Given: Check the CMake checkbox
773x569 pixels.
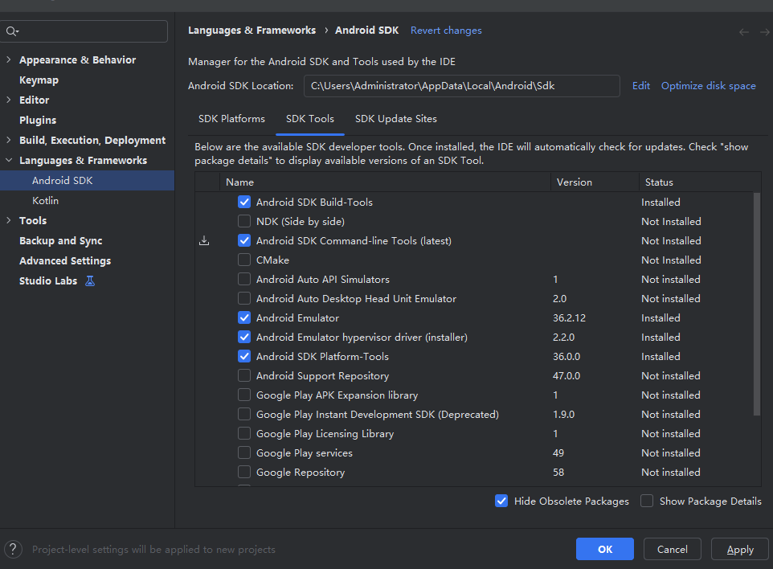Looking at the screenshot, I should point(244,260).
